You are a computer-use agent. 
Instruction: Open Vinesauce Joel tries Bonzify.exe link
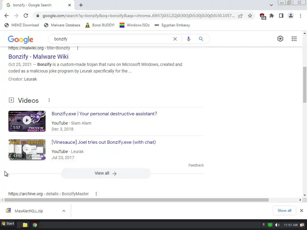pos(103,142)
